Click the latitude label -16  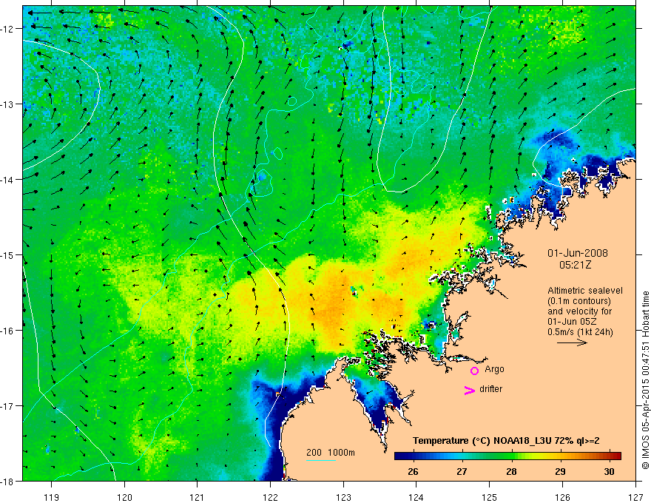click(x=8, y=331)
